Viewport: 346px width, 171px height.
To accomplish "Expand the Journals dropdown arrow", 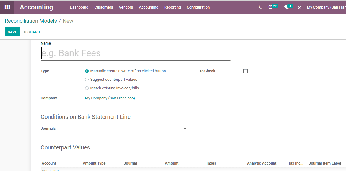I will tap(185, 129).
